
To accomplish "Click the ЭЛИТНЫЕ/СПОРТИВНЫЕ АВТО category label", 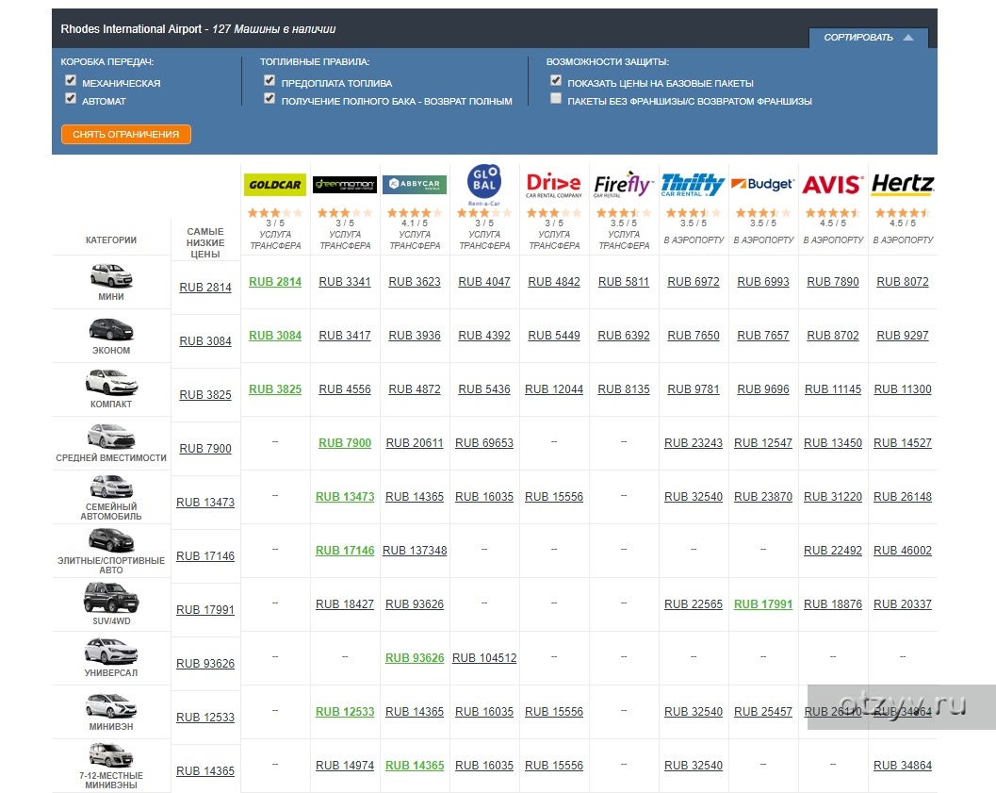I will click(x=111, y=566).
